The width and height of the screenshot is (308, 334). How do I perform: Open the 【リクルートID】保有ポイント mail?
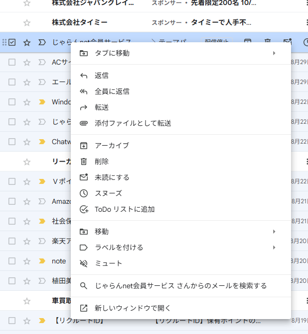(154, 321)
